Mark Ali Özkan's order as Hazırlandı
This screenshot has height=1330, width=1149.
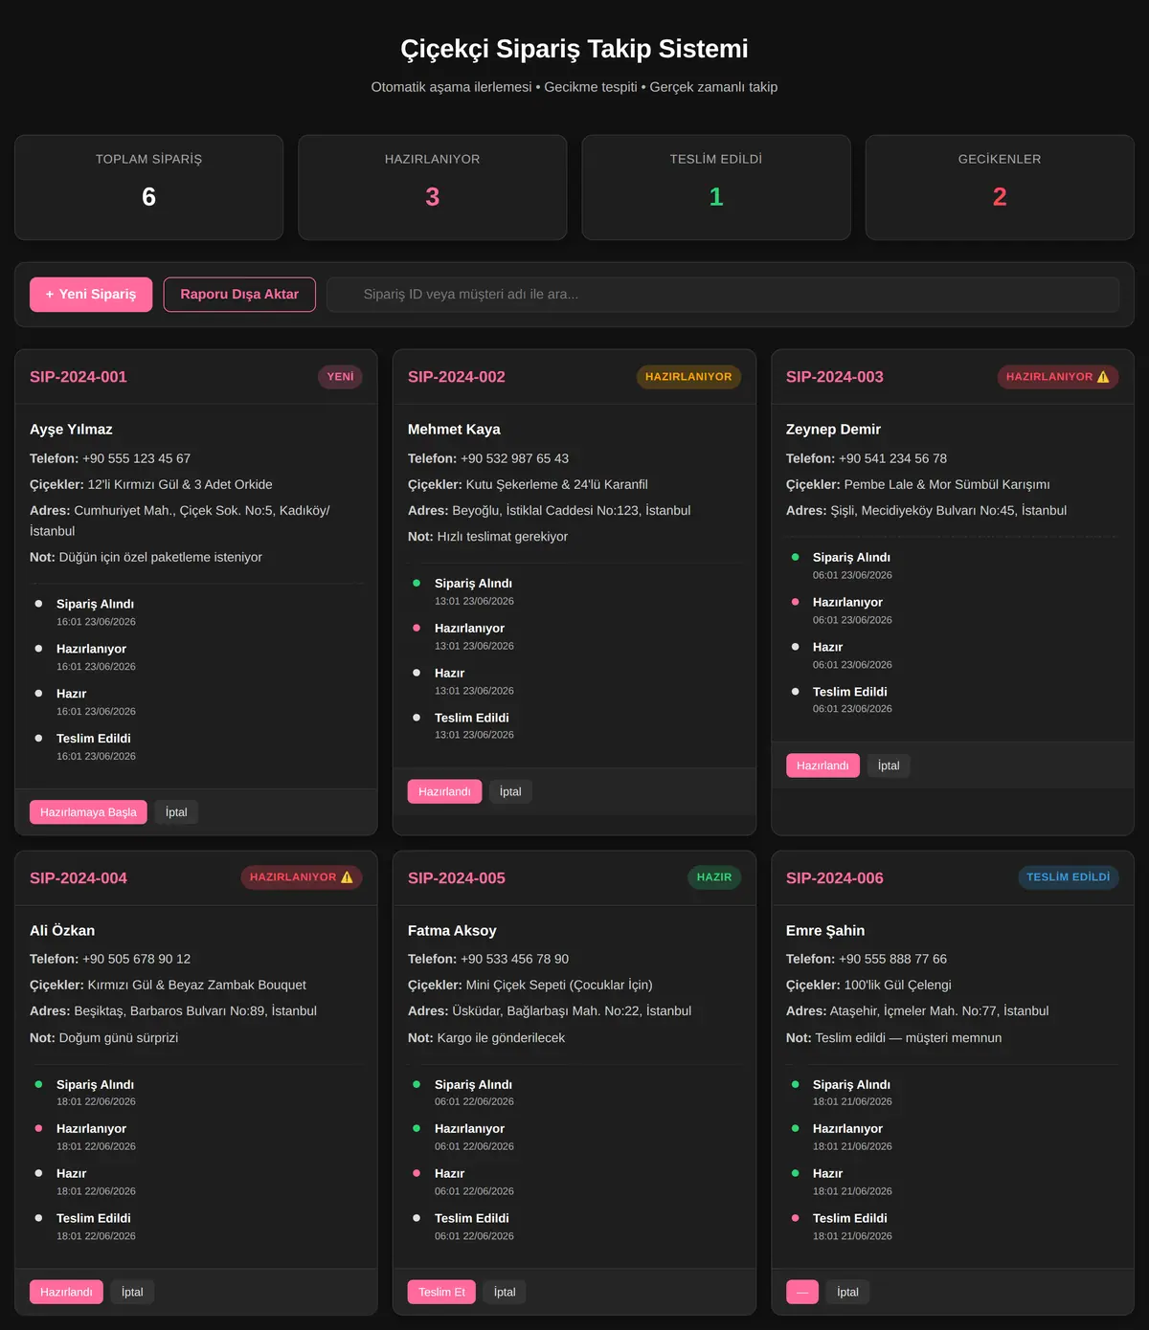click(x=66, y=1292)
